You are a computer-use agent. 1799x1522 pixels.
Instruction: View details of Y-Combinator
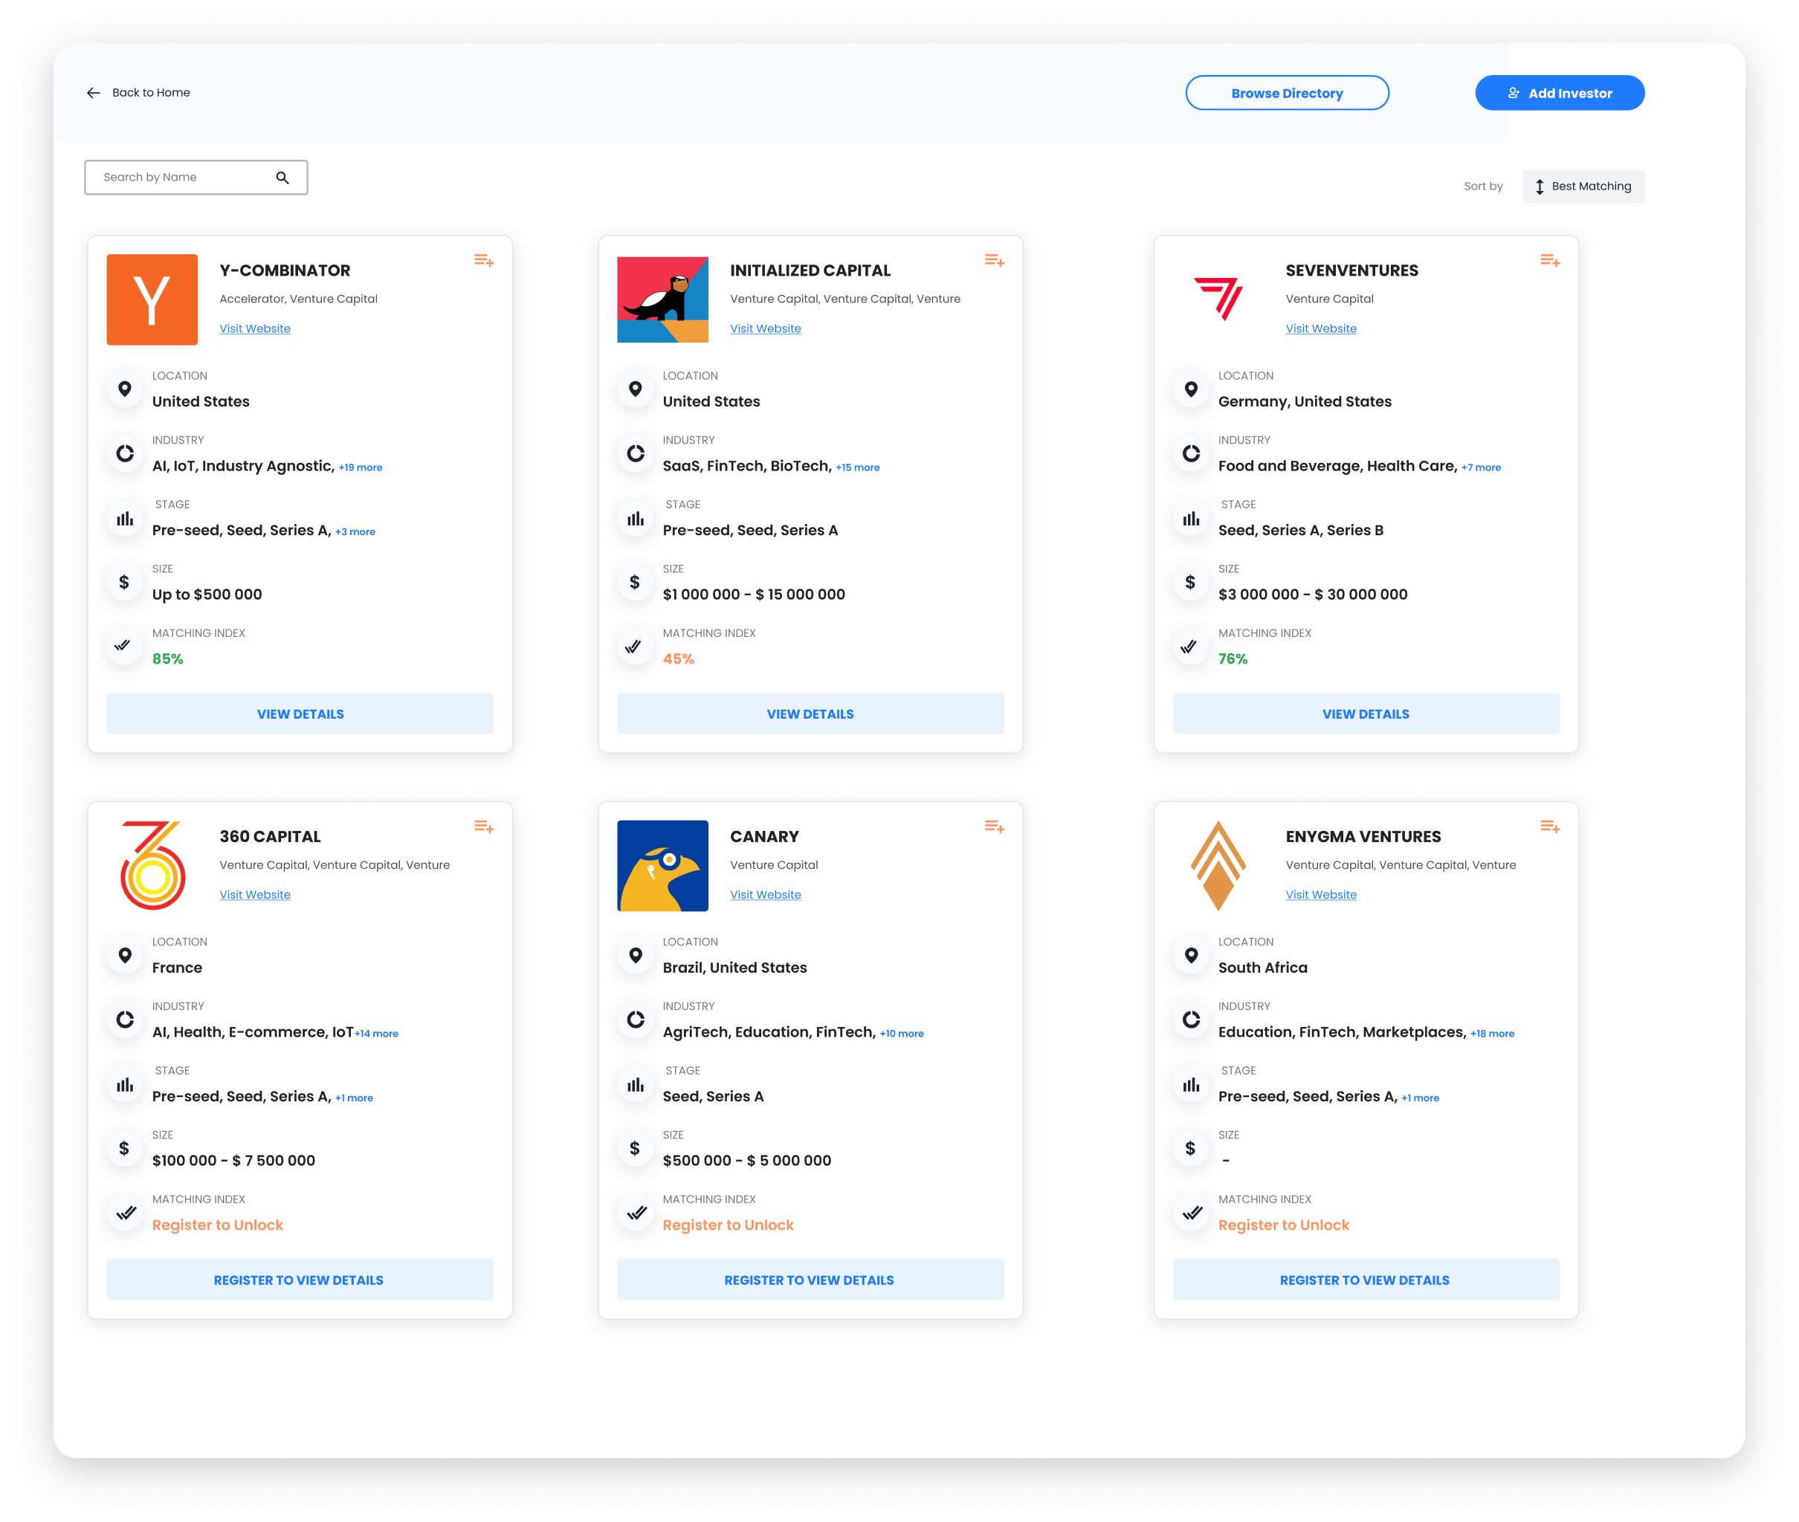pyautogui.click(x=300, y=714)
